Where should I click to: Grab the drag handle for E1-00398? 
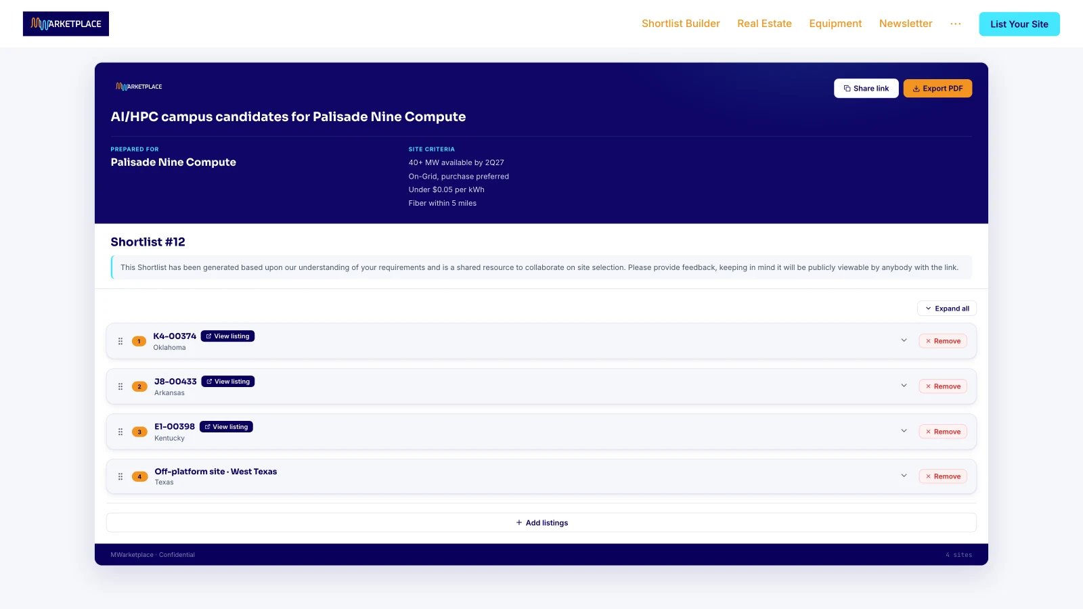(x=120, y=432)
